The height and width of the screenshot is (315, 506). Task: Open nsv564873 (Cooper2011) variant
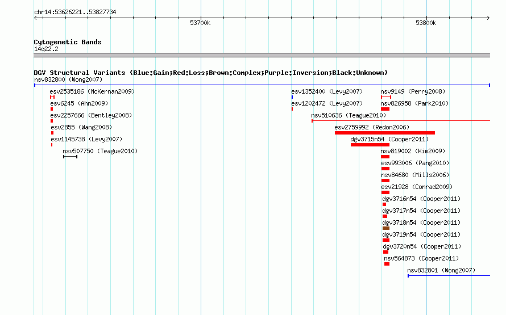[x=421, y=258]
